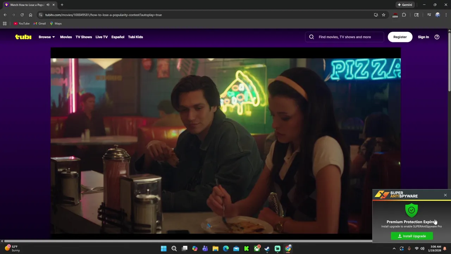Mute tab via speaker icon on tab
The height and width of the screenshot is (254, 451).
[x=48, y=5]
